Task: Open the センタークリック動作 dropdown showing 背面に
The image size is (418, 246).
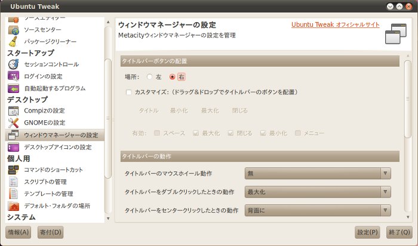Action: [x=318, y=210]
